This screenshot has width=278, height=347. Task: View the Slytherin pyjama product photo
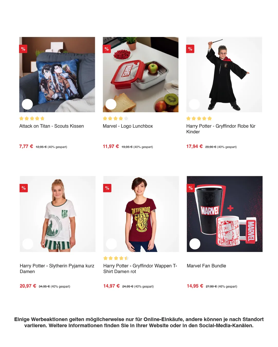pos(58,214)
